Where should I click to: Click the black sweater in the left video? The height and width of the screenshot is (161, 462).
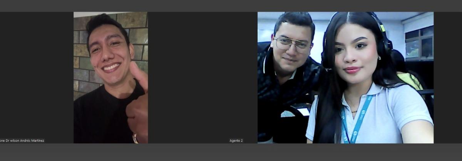pyautogui.click(x=100, y=119)
